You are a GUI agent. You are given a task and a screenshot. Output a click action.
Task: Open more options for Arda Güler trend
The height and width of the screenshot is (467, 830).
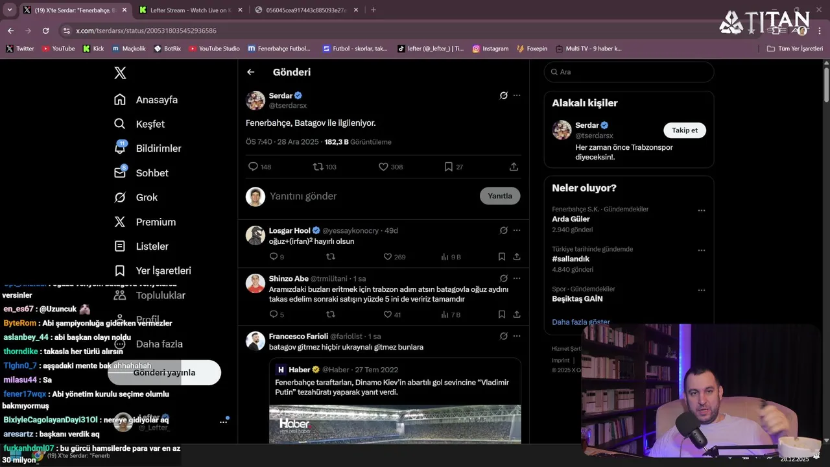[x=701, y=211]
